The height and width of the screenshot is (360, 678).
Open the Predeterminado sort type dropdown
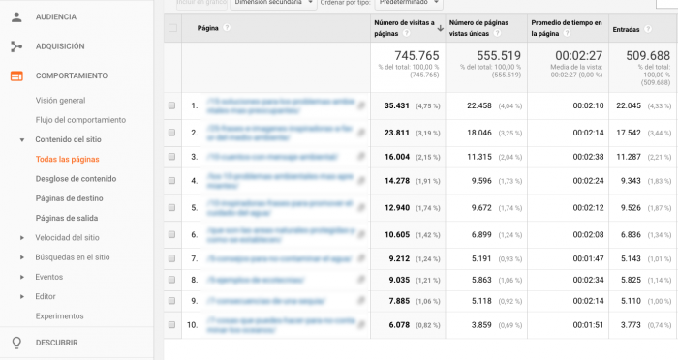(x=408, y=4)
